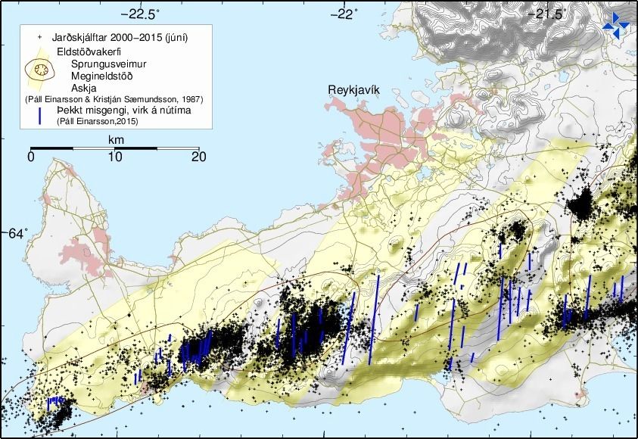Click the Reykjavík city label

click(x=353, y=90)
